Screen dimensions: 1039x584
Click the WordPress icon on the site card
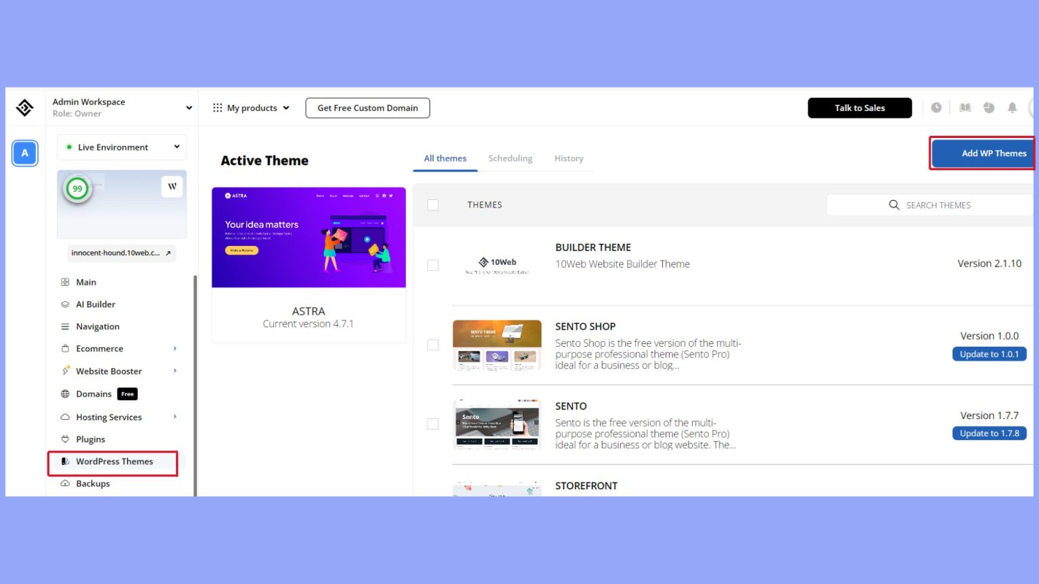pos(172,186)
